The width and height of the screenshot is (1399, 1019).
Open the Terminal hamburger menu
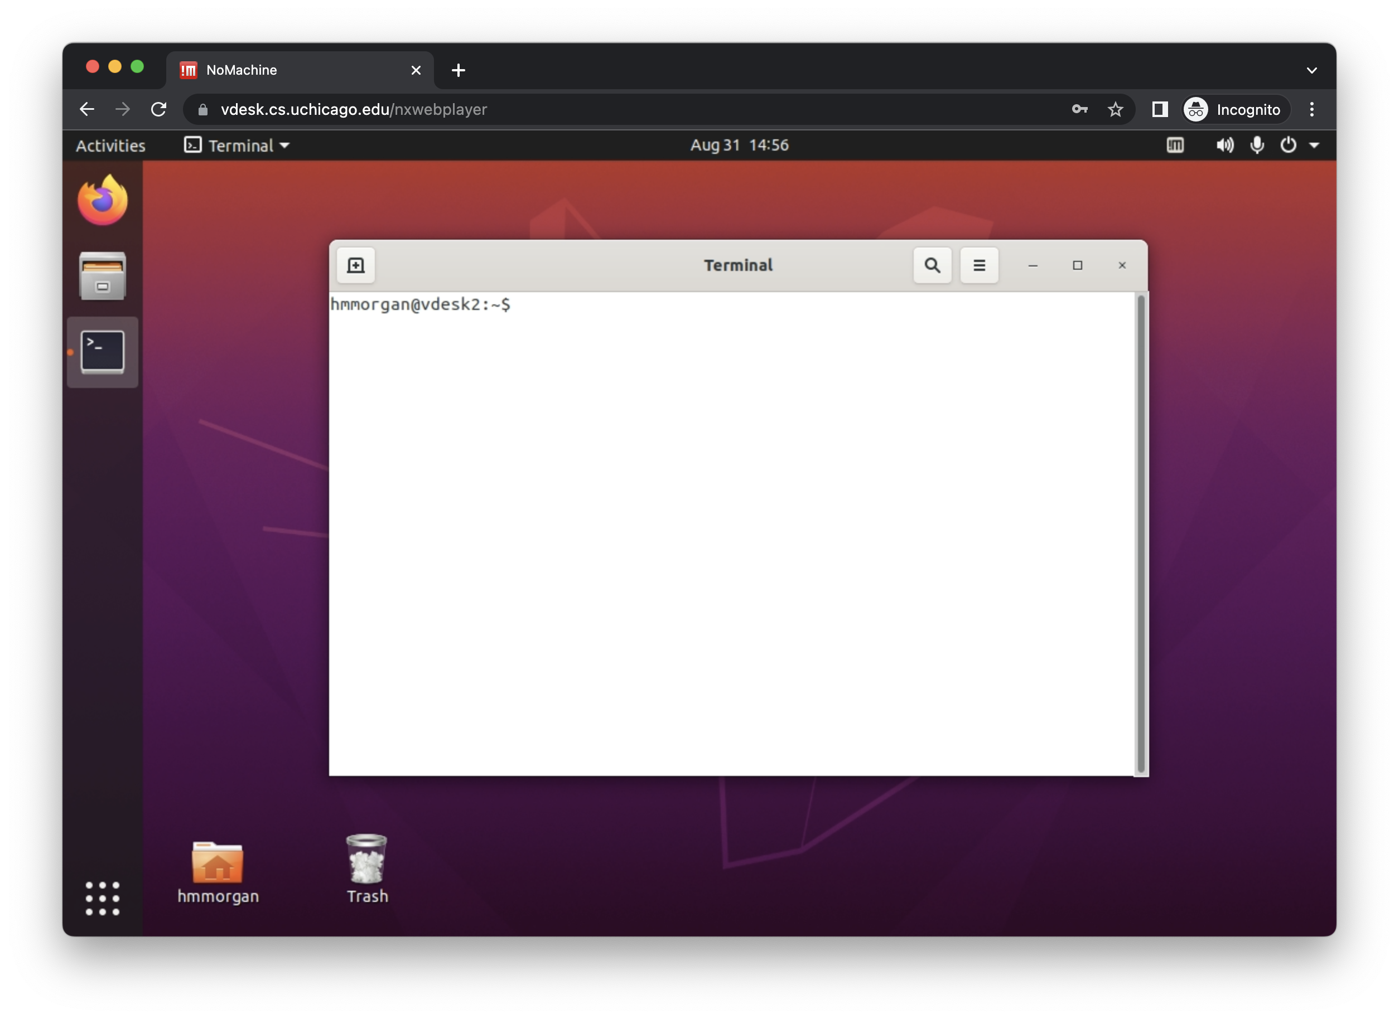tap(979, 265)
